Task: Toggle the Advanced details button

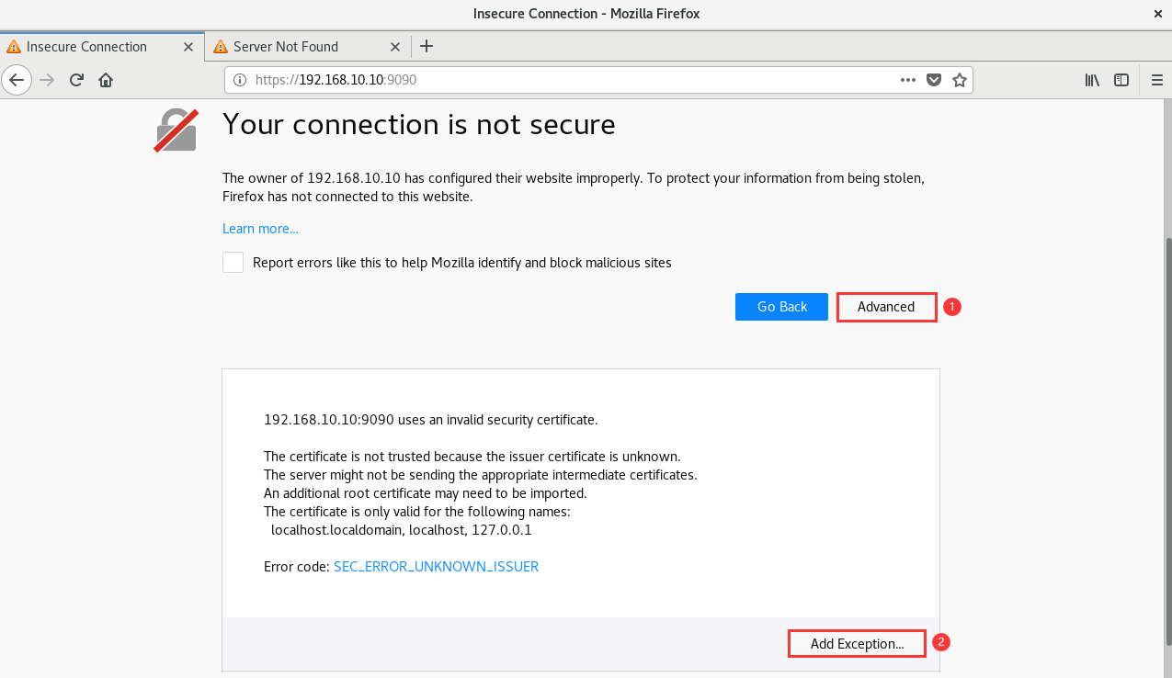Action: 886,307
